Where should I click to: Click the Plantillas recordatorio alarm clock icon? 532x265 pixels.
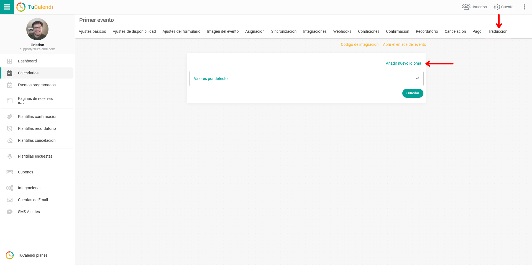click(10, 128)
